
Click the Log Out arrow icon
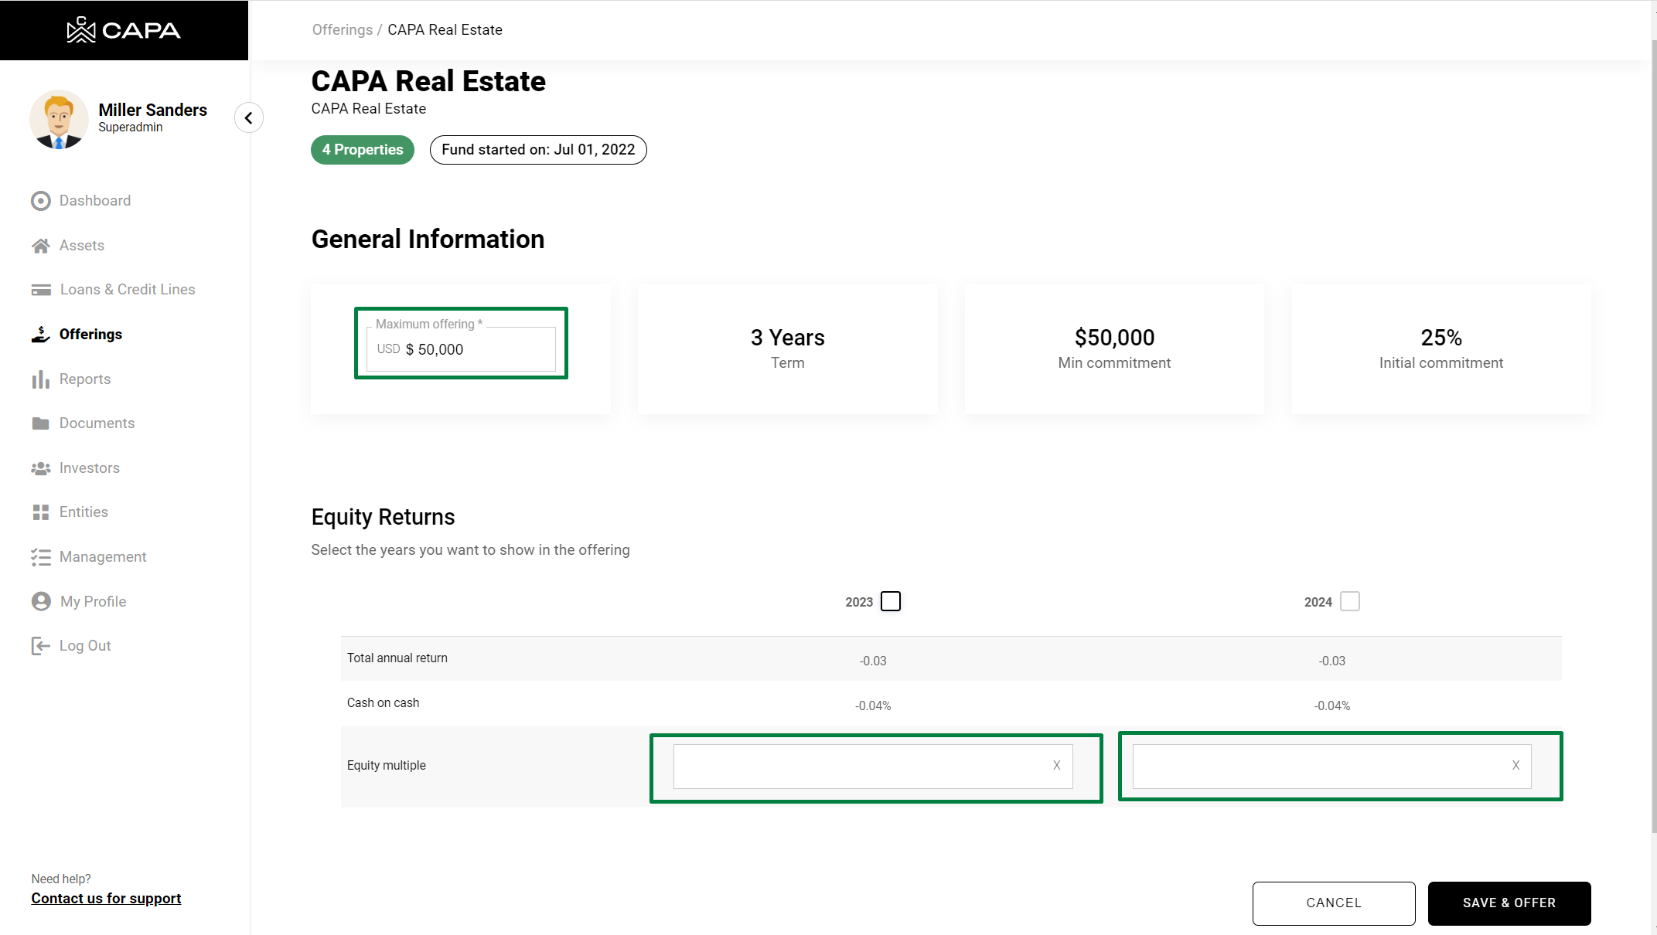(41, 646)
